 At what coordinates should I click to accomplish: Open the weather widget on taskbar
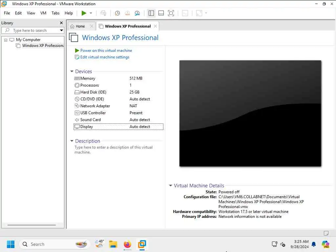pyautogui.click(x=99, y=244)
